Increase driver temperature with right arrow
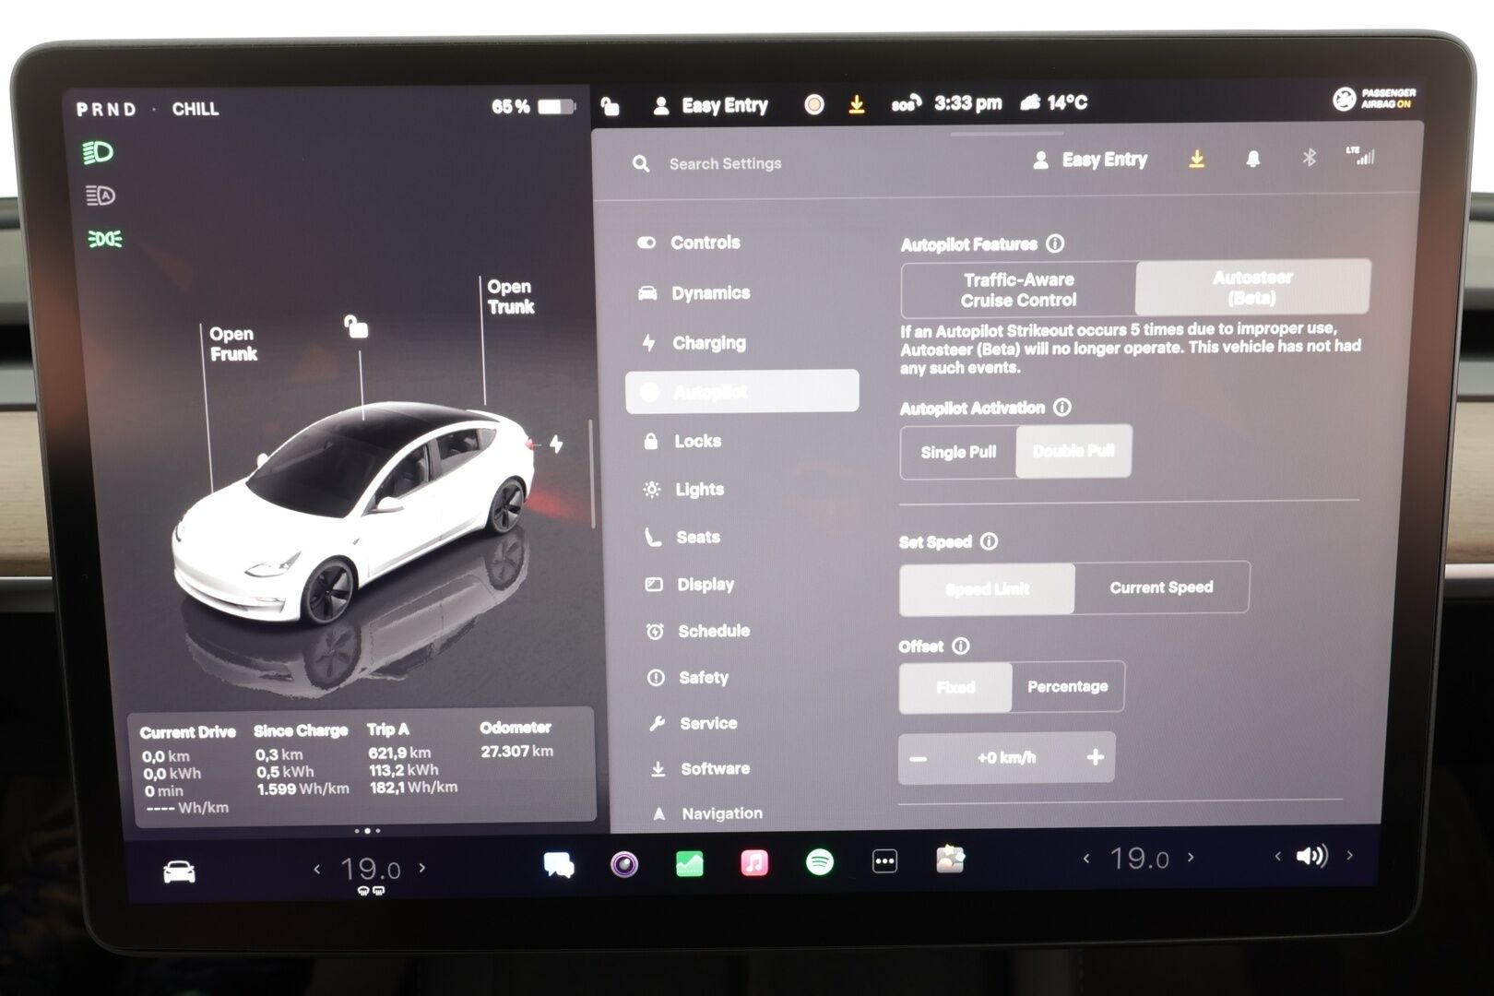This screenshot has width=1494, height=996. 421,868
